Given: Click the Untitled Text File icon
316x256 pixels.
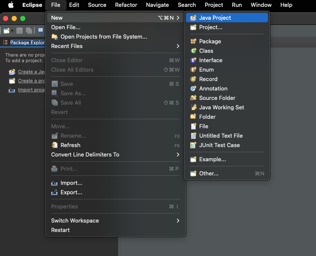Looking at the screenshot, I should [x=193, y=136].
